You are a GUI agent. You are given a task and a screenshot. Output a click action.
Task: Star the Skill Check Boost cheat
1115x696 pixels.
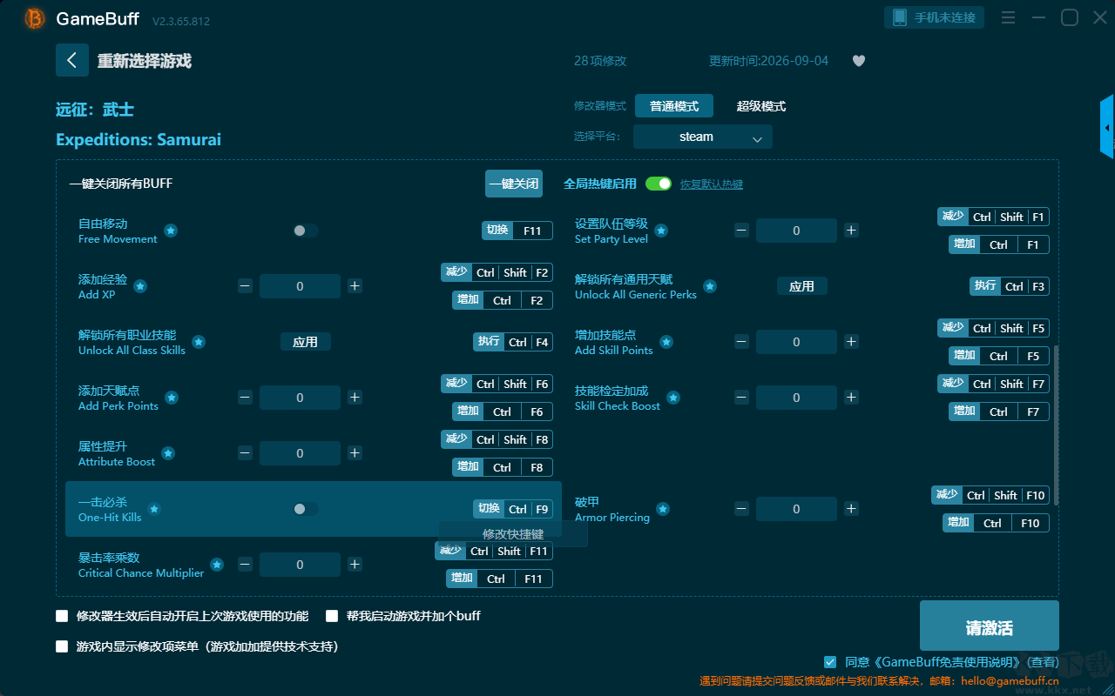673,398
